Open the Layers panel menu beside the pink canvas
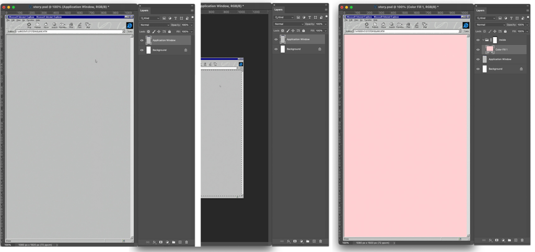Viewport: 535px width, 252px height. click(528, 10)
